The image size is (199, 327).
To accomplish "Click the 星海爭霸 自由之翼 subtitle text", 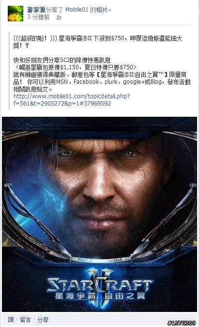I will pos(100,296).
